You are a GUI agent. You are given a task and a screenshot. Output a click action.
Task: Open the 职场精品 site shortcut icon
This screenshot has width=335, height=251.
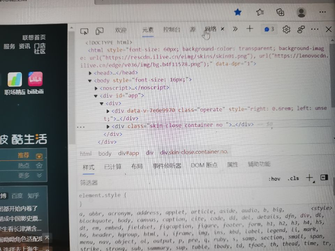pos(15,79)
